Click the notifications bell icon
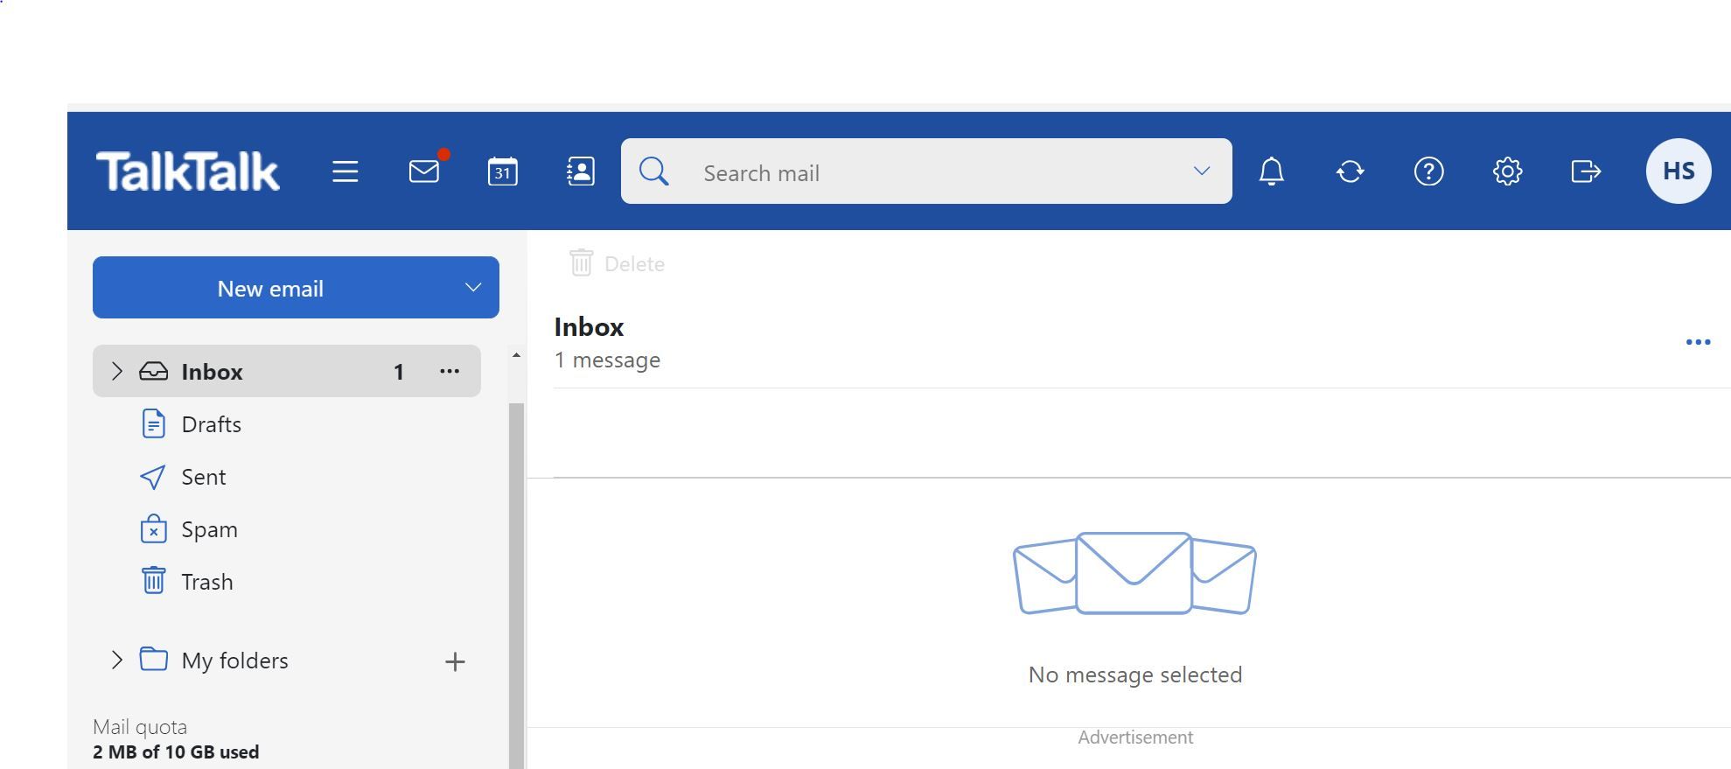 click(1271, 171)
